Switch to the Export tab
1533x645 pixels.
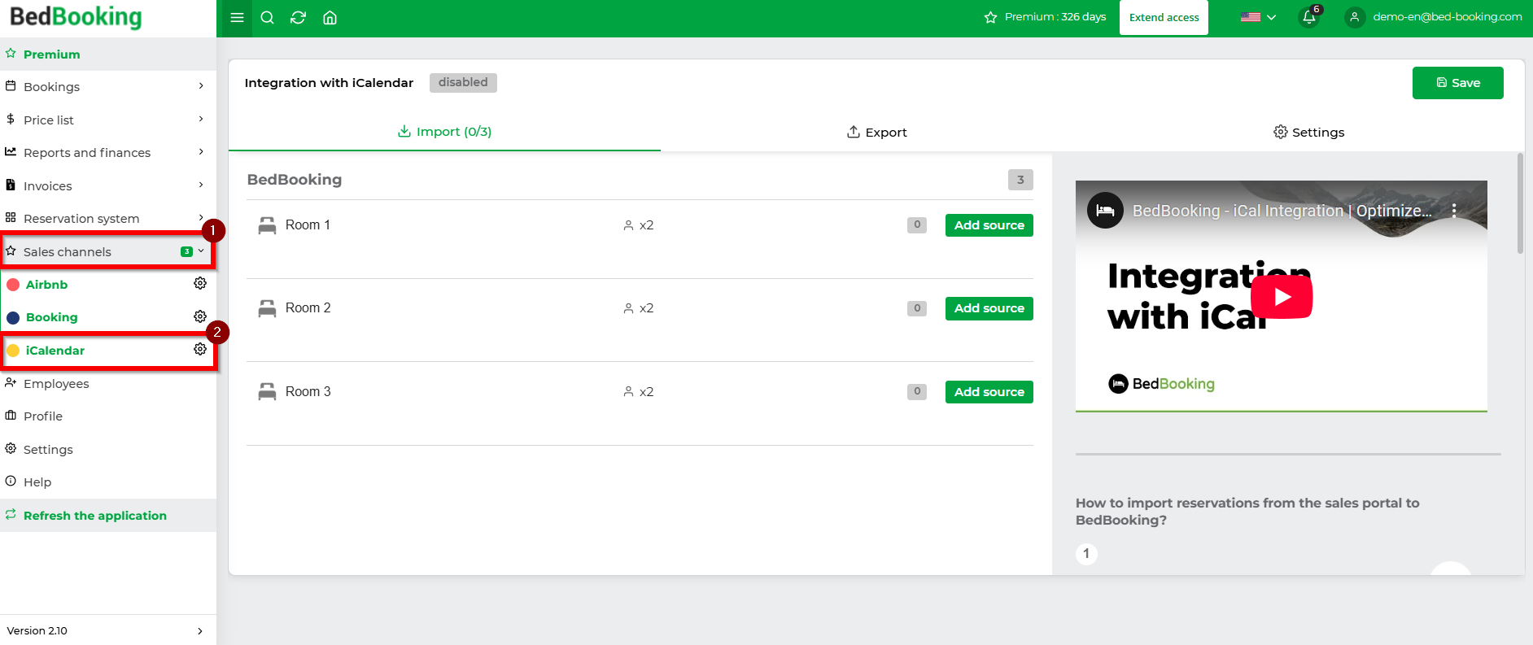[x=876, y=132]
